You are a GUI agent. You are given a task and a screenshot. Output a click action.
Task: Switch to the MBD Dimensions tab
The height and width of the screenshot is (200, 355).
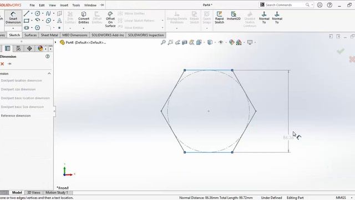pyautogui.click(x=75, y=35)
